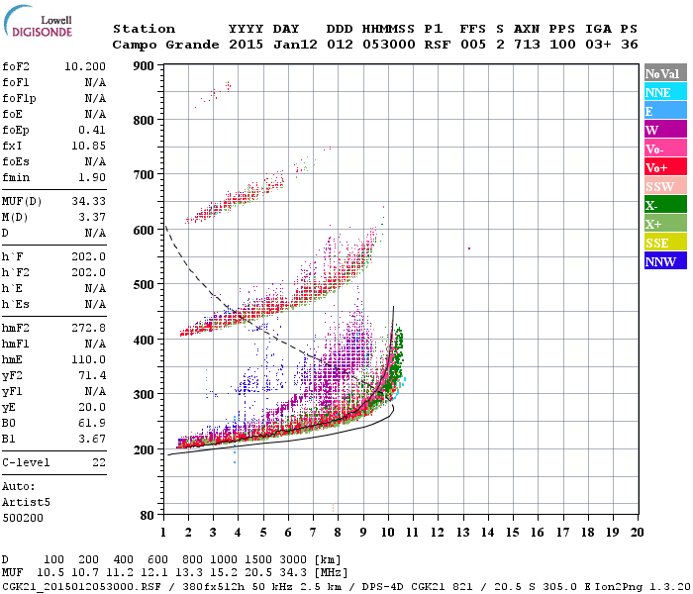Click the SSW light pink legend swatch
Screen dimensions: 693x594
tap(665, 186)
